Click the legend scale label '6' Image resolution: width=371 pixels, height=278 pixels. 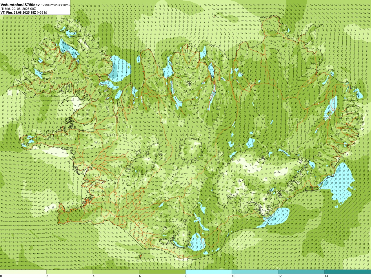140,276
